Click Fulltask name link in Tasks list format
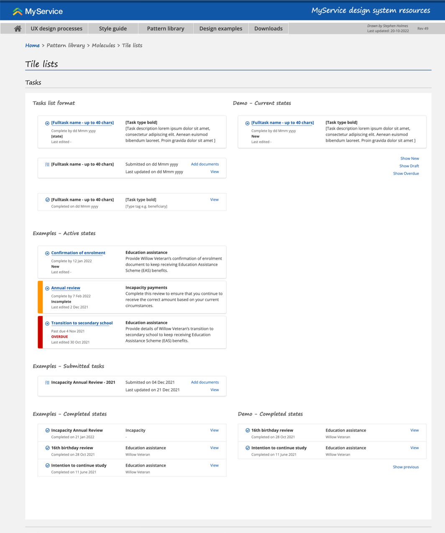Viewport: 445px width, 533px height. (x=82, y=123)
